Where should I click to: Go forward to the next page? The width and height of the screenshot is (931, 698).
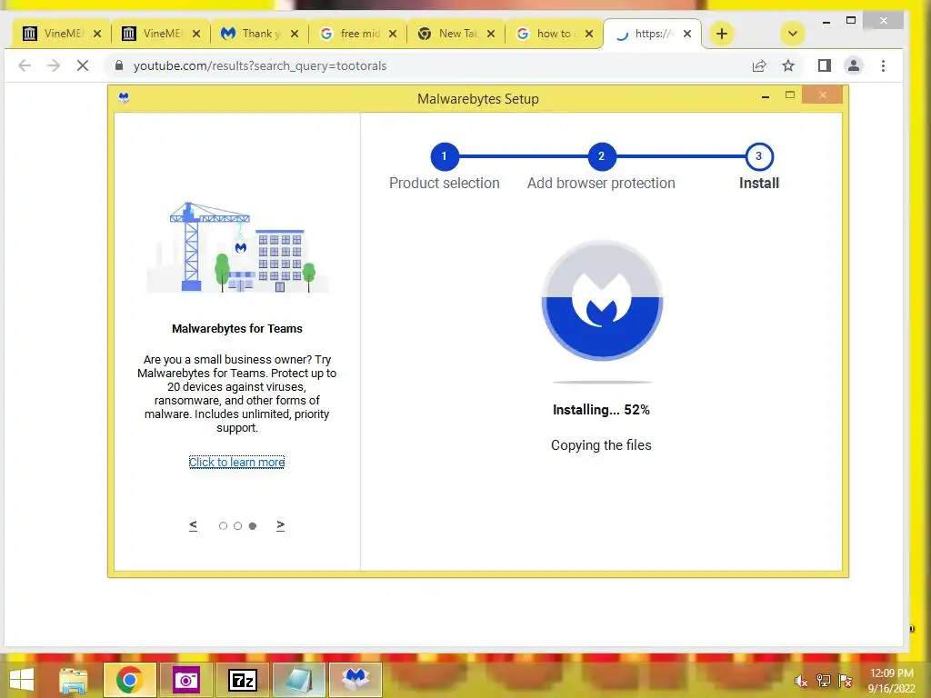54,65
